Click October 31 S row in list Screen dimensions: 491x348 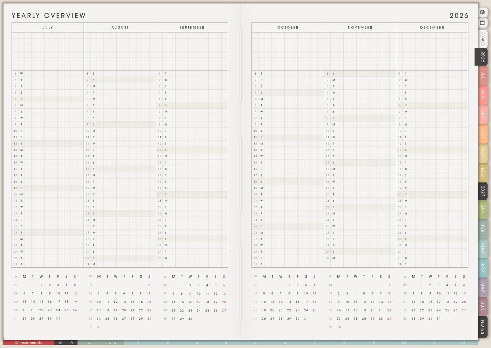pos(288,264)
